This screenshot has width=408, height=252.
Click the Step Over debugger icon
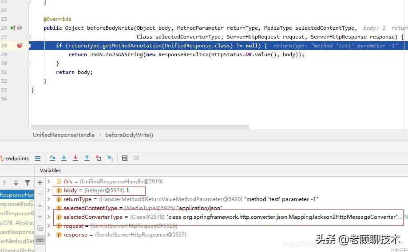(x=52, y=158)
